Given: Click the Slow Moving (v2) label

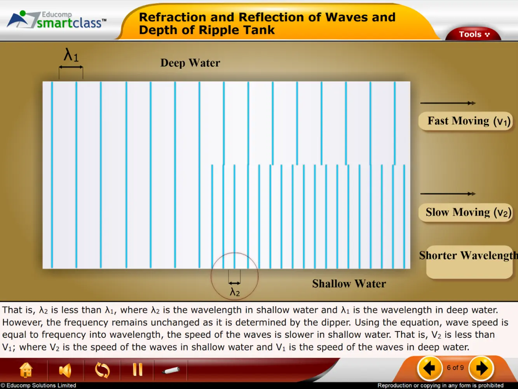Looking at the screenshot, I should 466,213.
